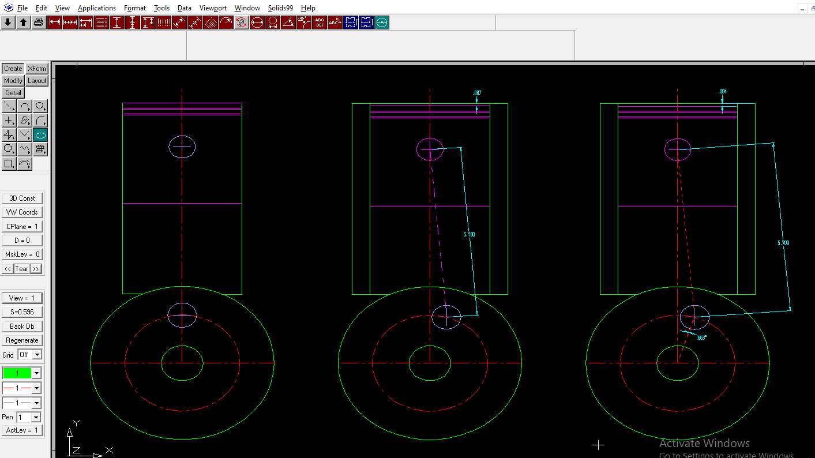Open the Solids99 menu
The width and height of the screenshot is (815, 458).
tap(280, 7)
